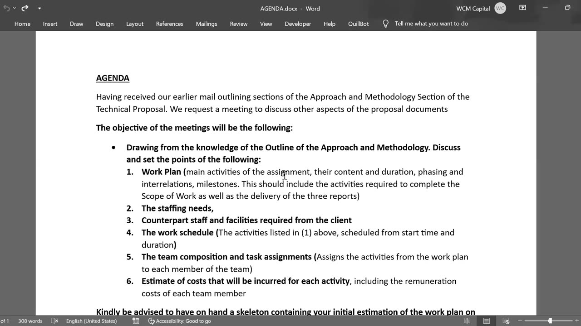The width and height of the screenshot is (581, 326).
Task: Click the zoom out minus button
Action: (x=520, y=321)
